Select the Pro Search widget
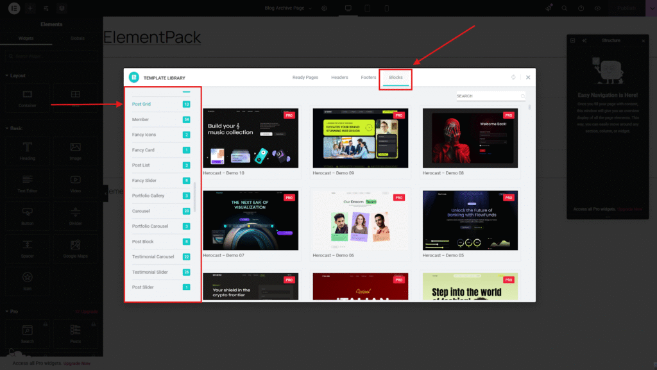Image resolution: width=657 pixels, height=370 pixels. point(27,335)
